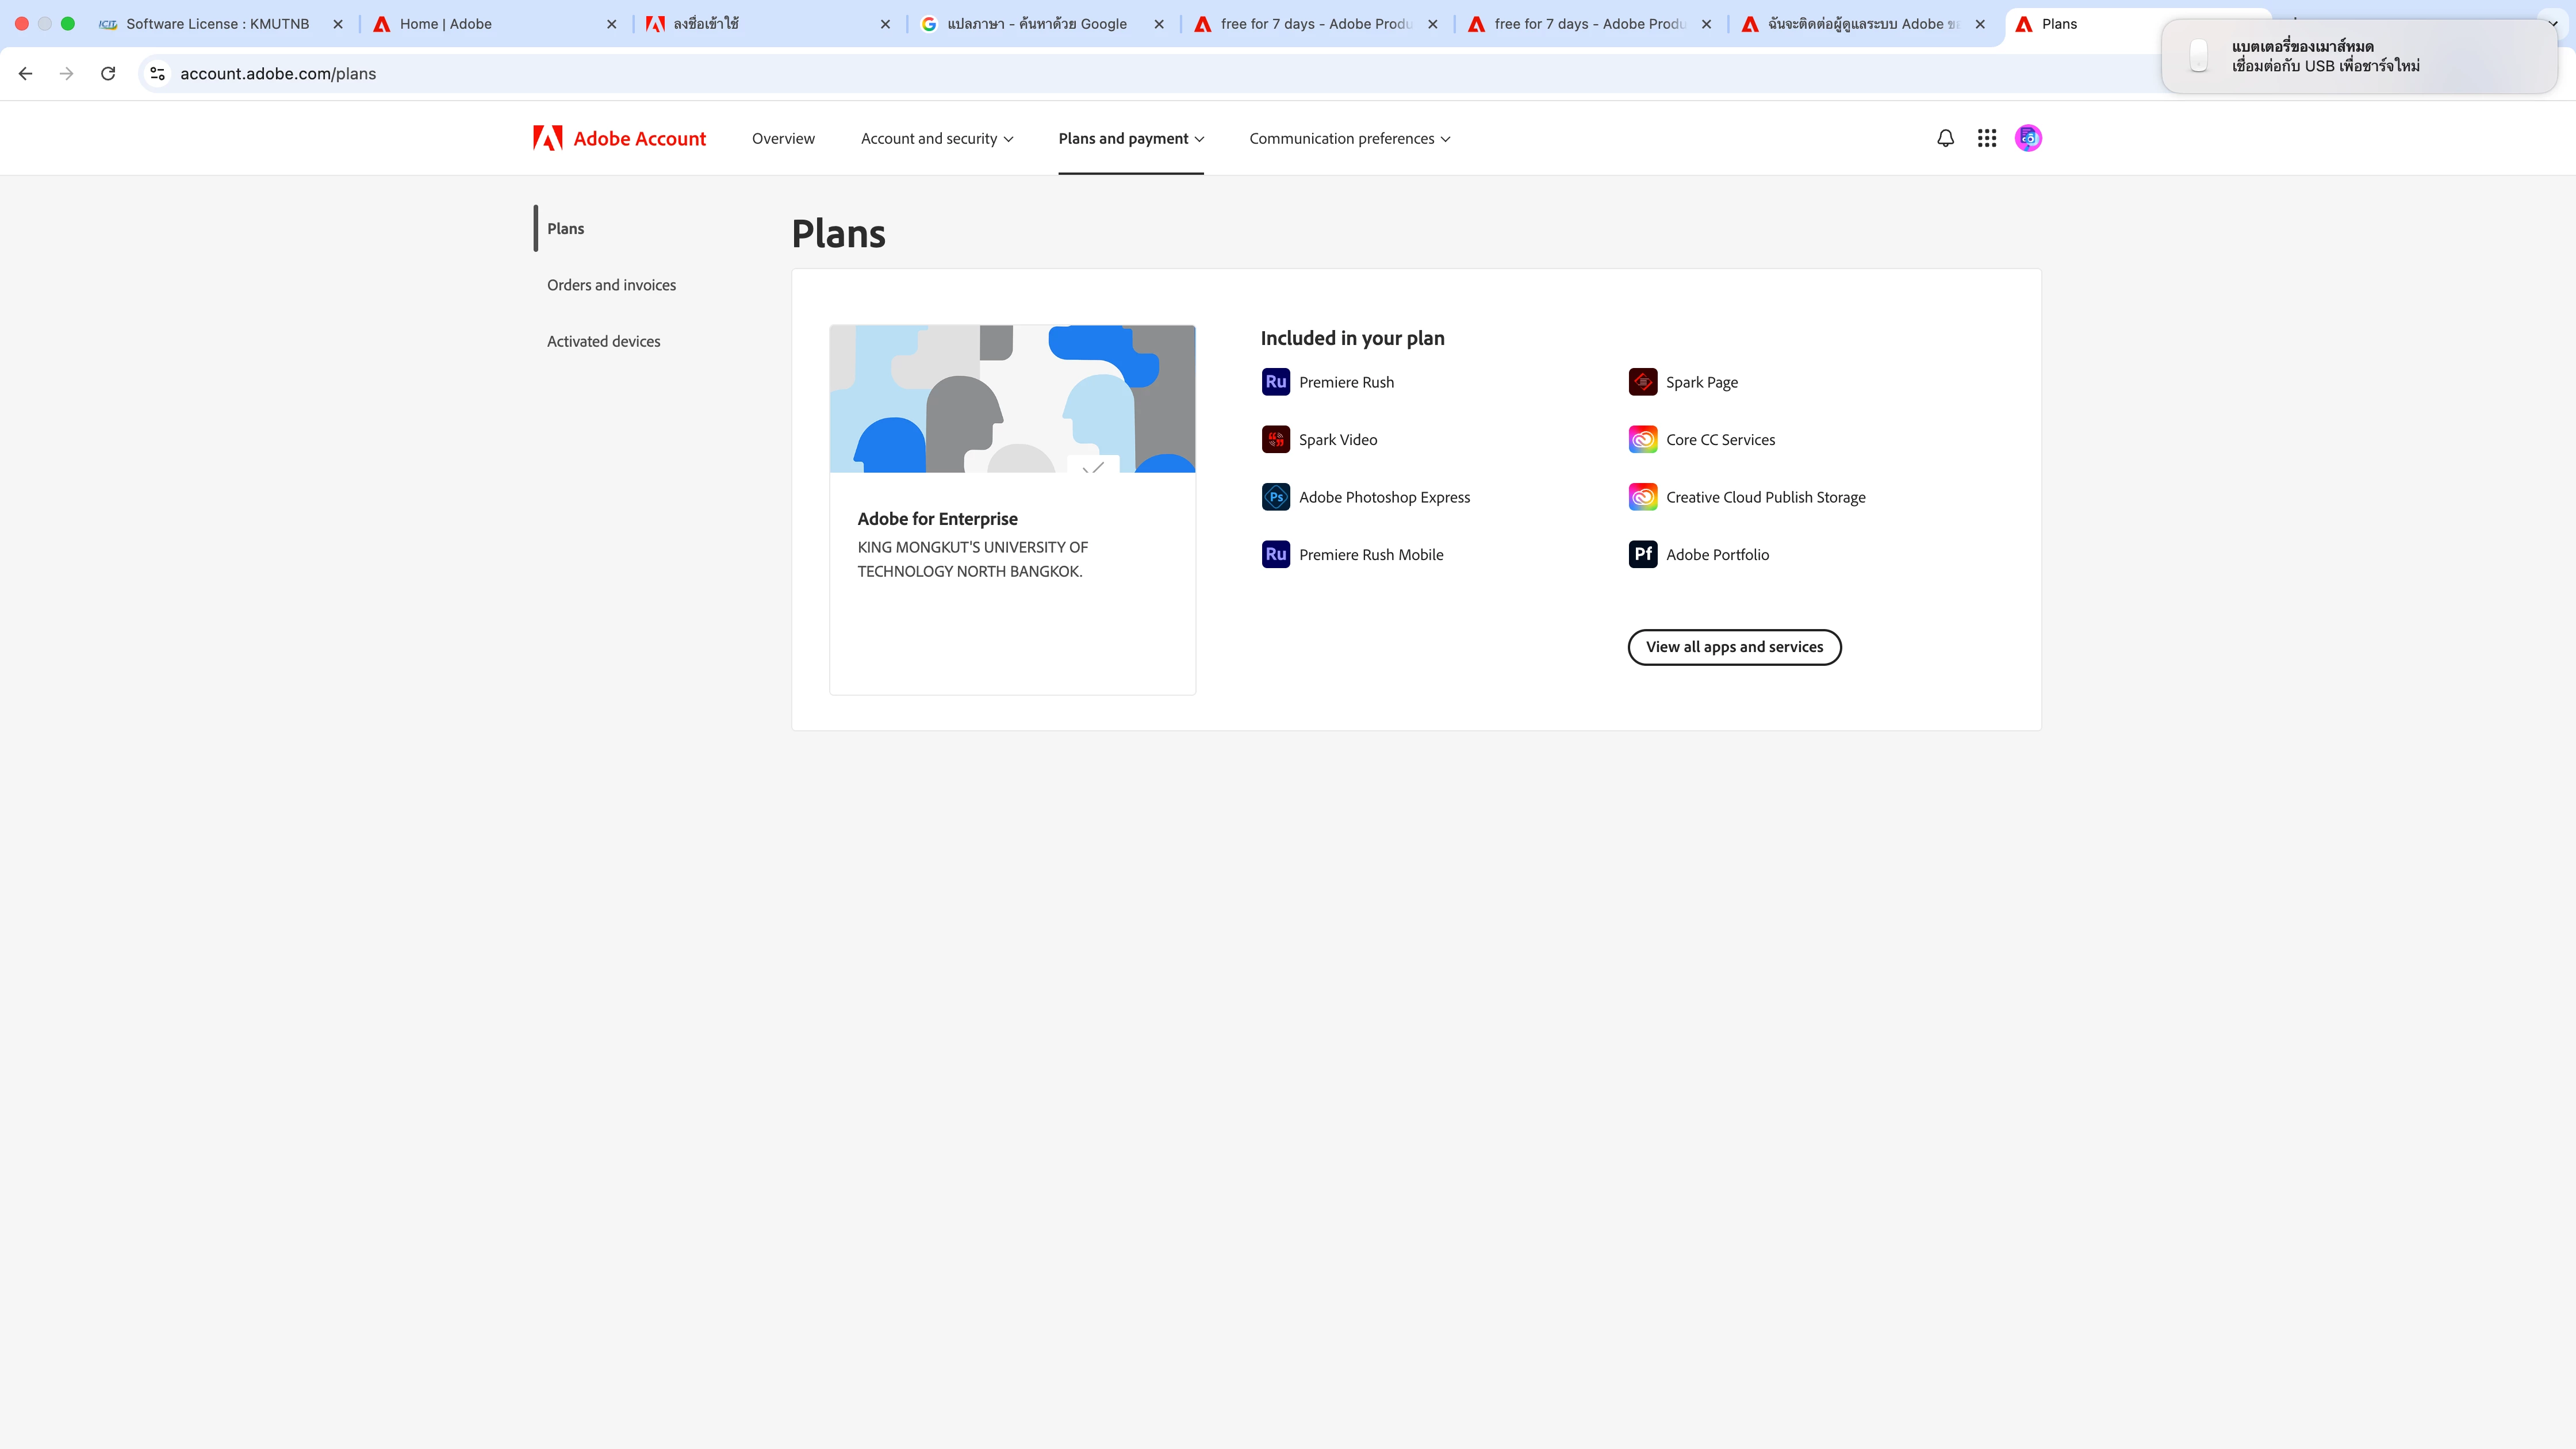Open the apps grid launcher icon
Screen dimensions: 2576x1449
[1987, 139]
